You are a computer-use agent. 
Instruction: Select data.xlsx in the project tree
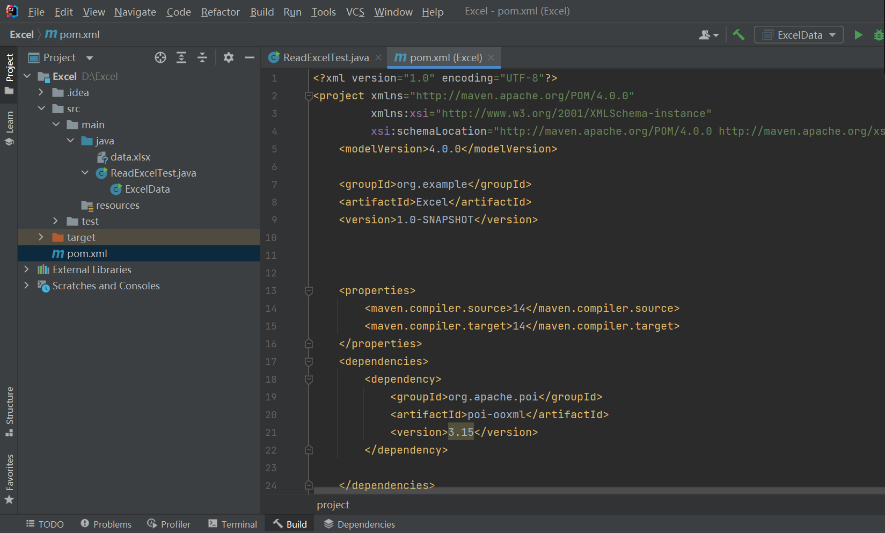[x=130, y=157]
